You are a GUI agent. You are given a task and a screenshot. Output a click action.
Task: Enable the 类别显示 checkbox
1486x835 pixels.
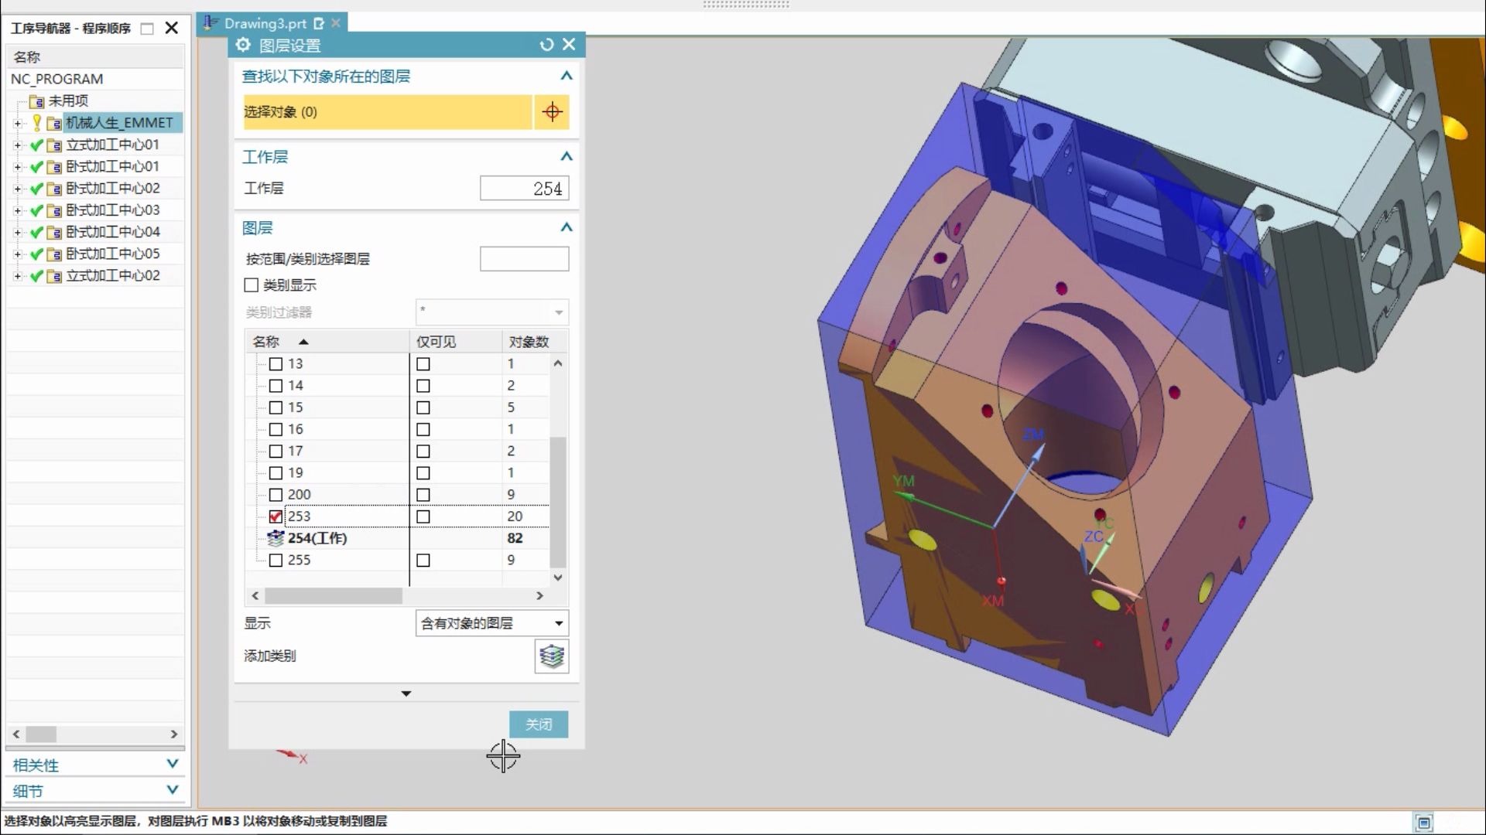(251, 285)
